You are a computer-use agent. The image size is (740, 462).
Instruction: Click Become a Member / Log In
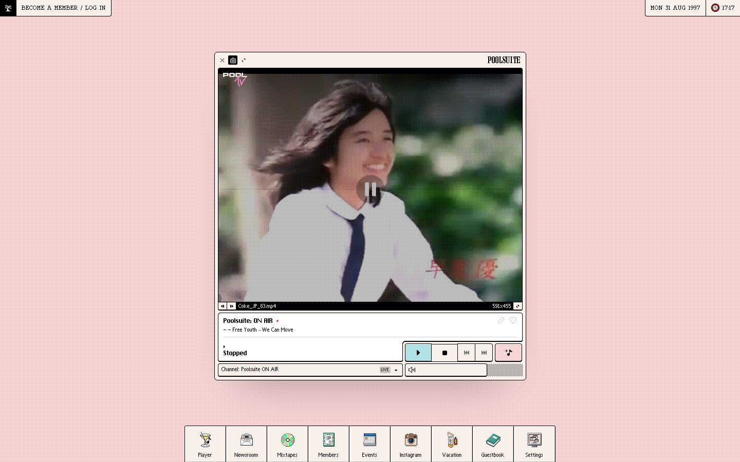click(64, 8)
